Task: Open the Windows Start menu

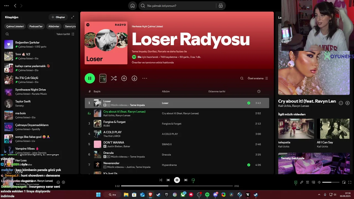Action: [x=98, y=195]
